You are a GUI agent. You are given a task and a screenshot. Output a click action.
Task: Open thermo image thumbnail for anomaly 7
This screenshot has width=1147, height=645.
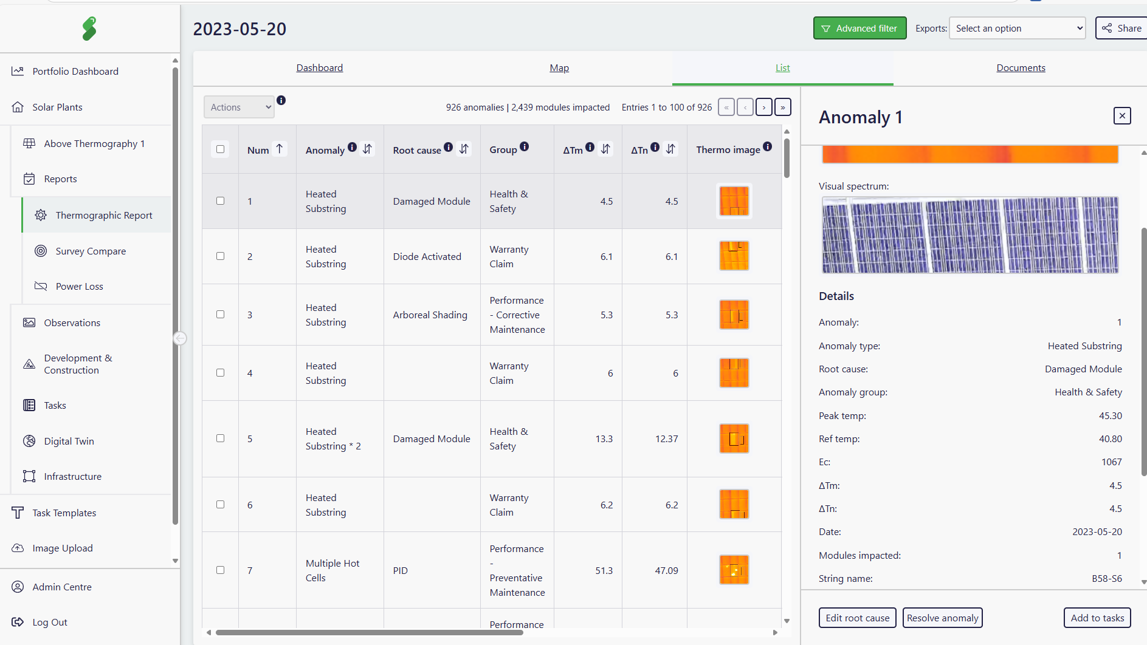pos(734,570)
